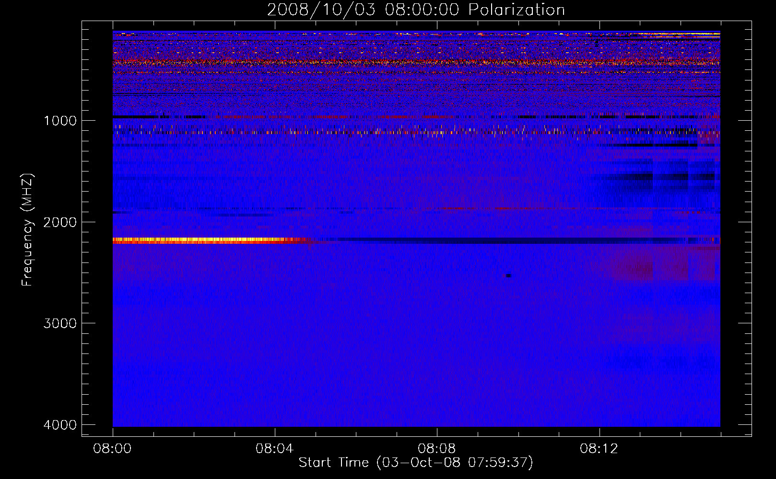Click the 08:12 time tick label
Viewport: 776px width, 479px height.
click(x=599, y=449)
